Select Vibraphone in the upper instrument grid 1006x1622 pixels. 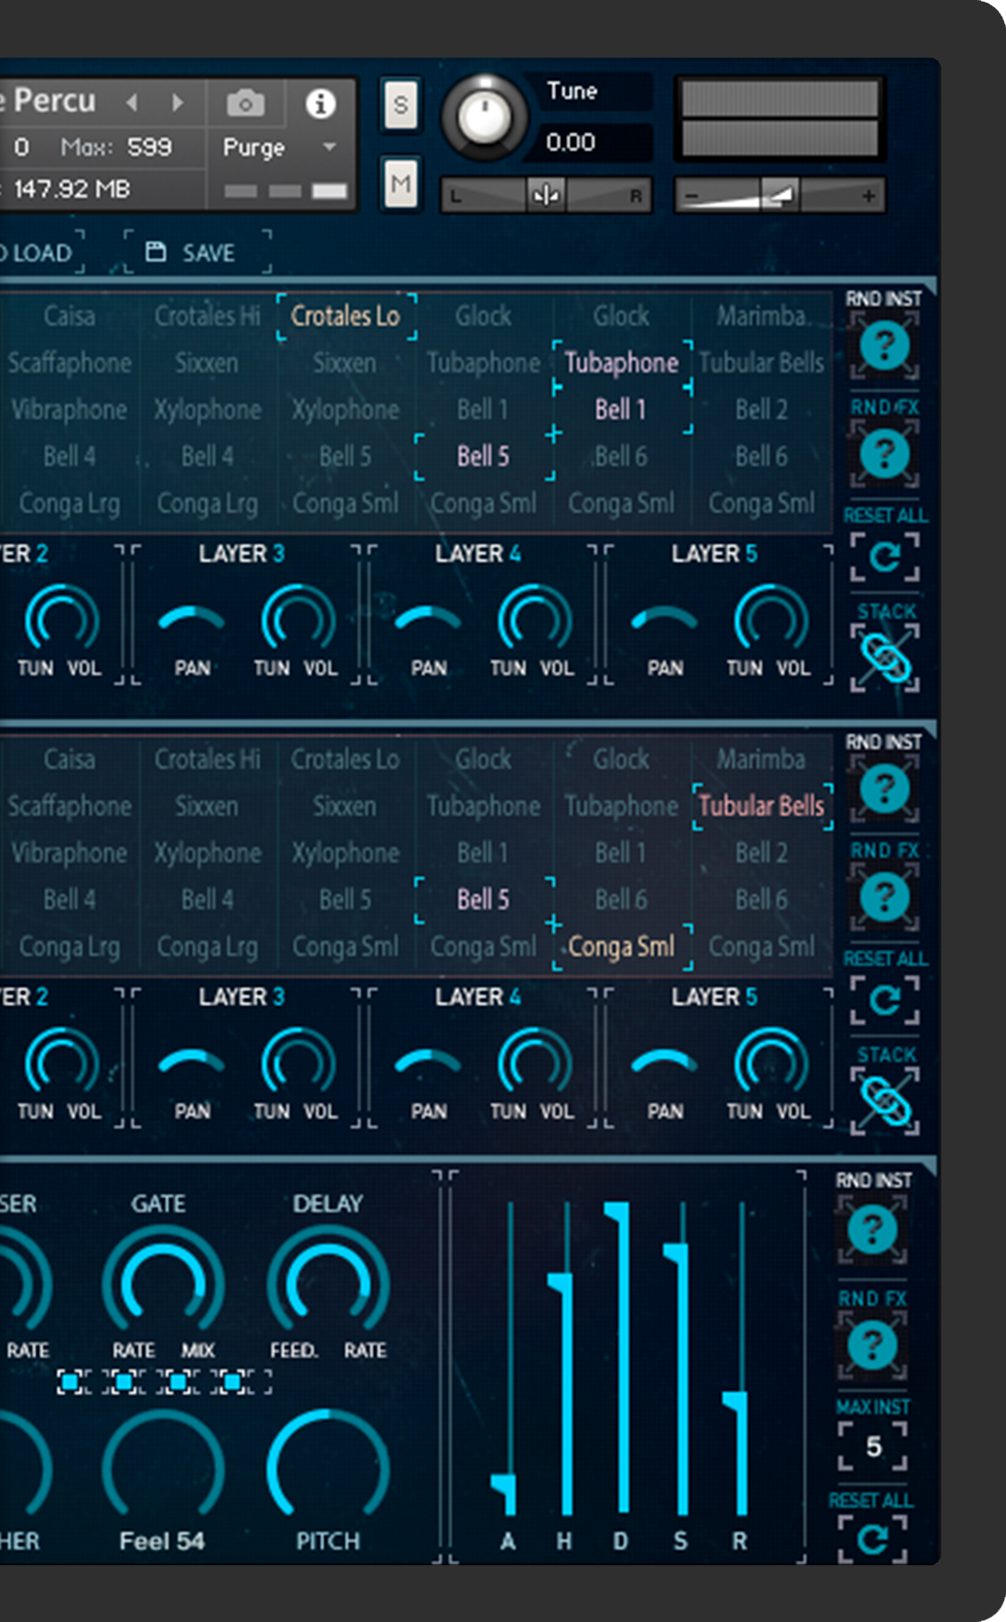click(x=69, y=409)
